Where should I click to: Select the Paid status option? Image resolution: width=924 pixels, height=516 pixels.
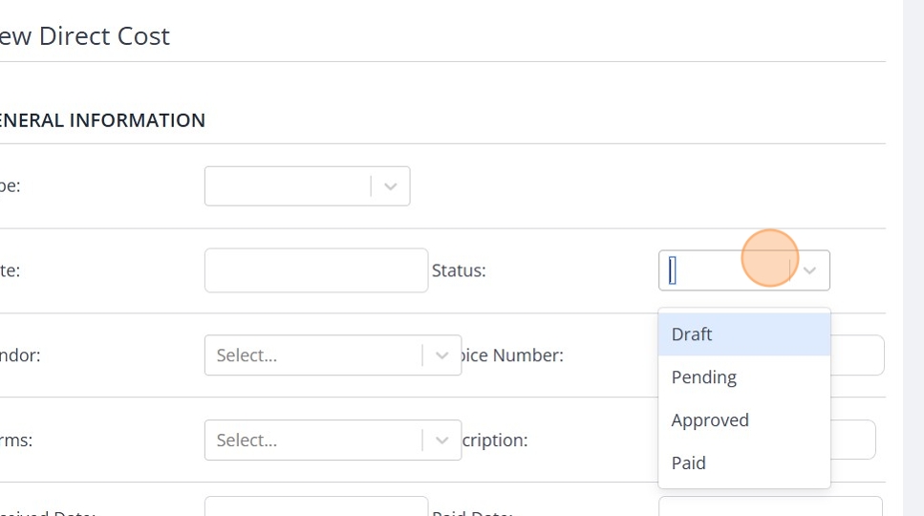click(744, 463)
